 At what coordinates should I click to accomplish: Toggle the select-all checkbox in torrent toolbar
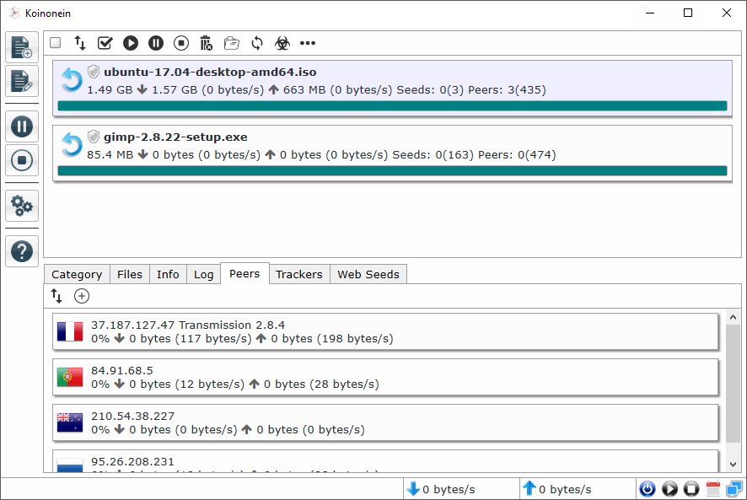pos(56,43)
